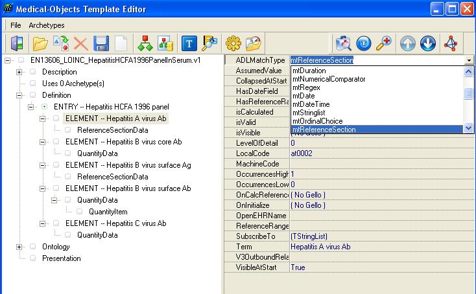The height and width of the screenshot is (294, 476).
Task: Toggle checkbox beside ELEMENT Hepatitis C virus Ab
Action: [56, 223]
